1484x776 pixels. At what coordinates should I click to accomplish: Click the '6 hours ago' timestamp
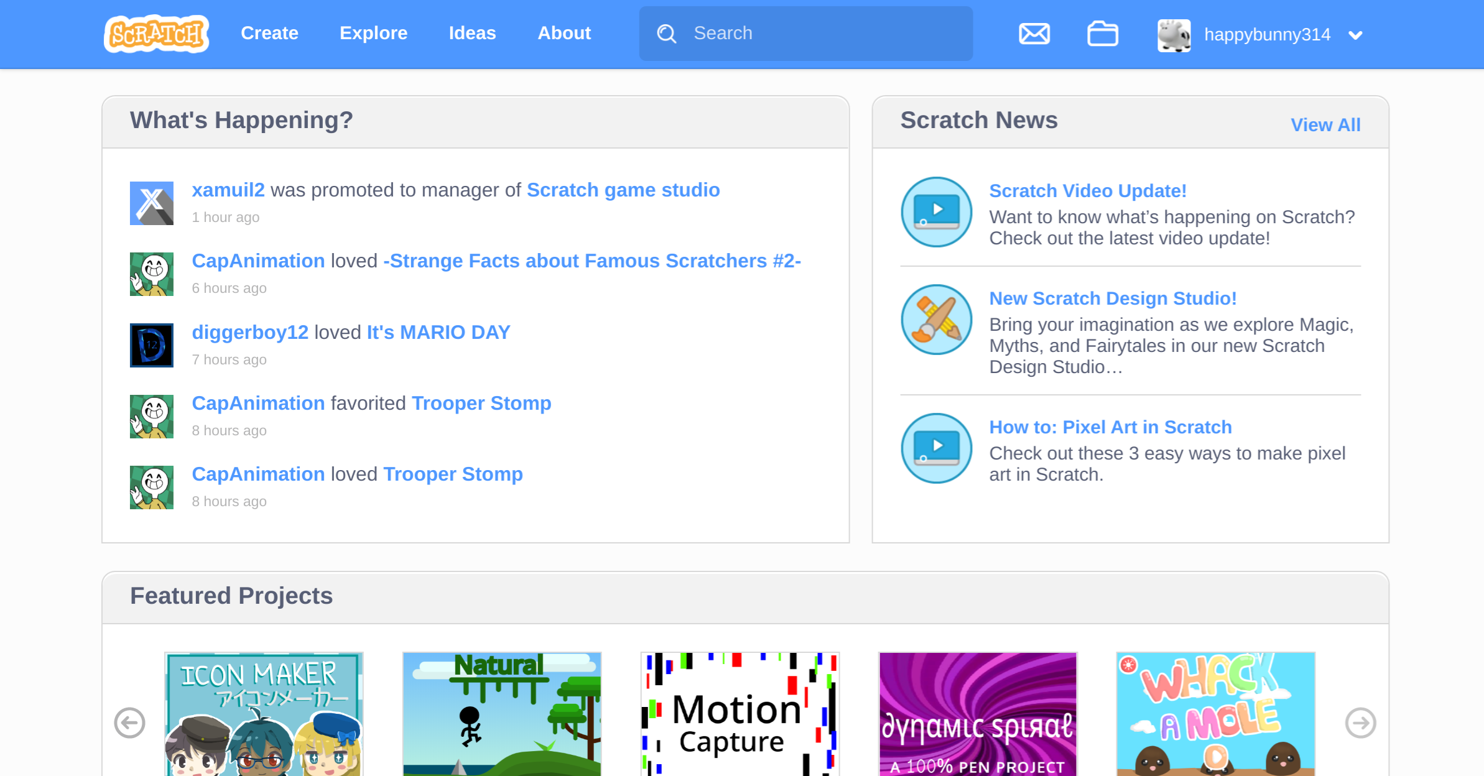tap(229, 289)
